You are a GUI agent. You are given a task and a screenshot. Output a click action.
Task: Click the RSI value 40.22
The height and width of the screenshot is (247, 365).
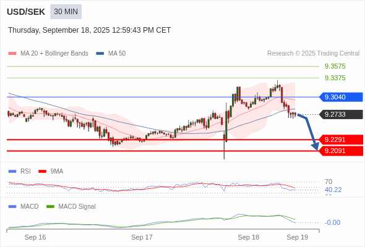pyautogui.click(x=333, y=190)
